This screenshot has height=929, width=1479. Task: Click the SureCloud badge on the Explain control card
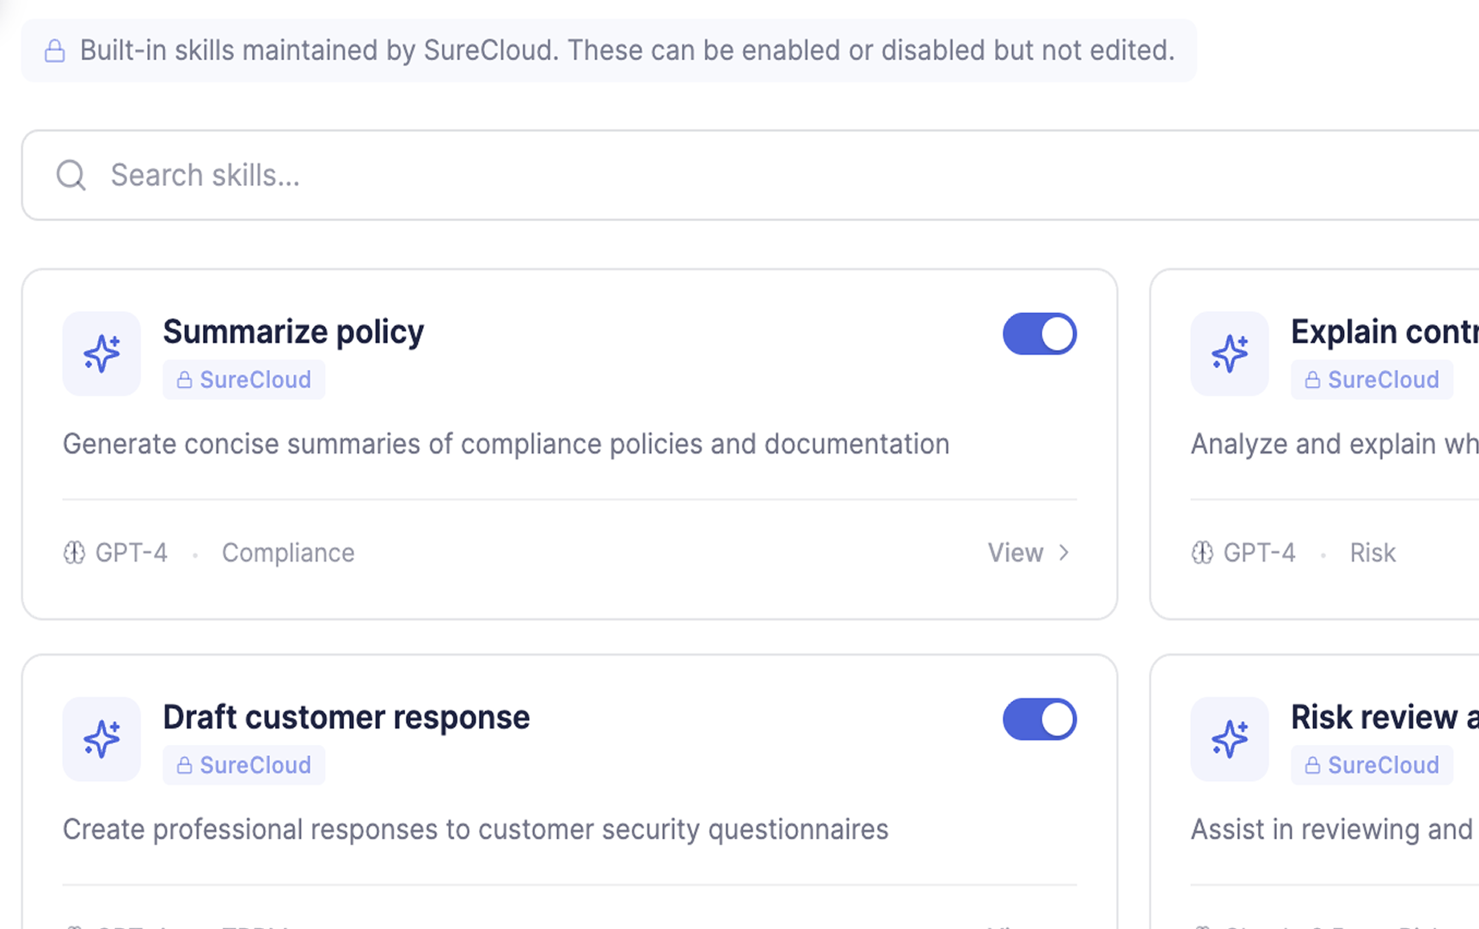(x=1372, y=379)
